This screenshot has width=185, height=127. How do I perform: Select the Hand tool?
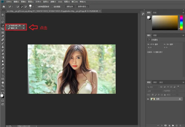(2, 82)
